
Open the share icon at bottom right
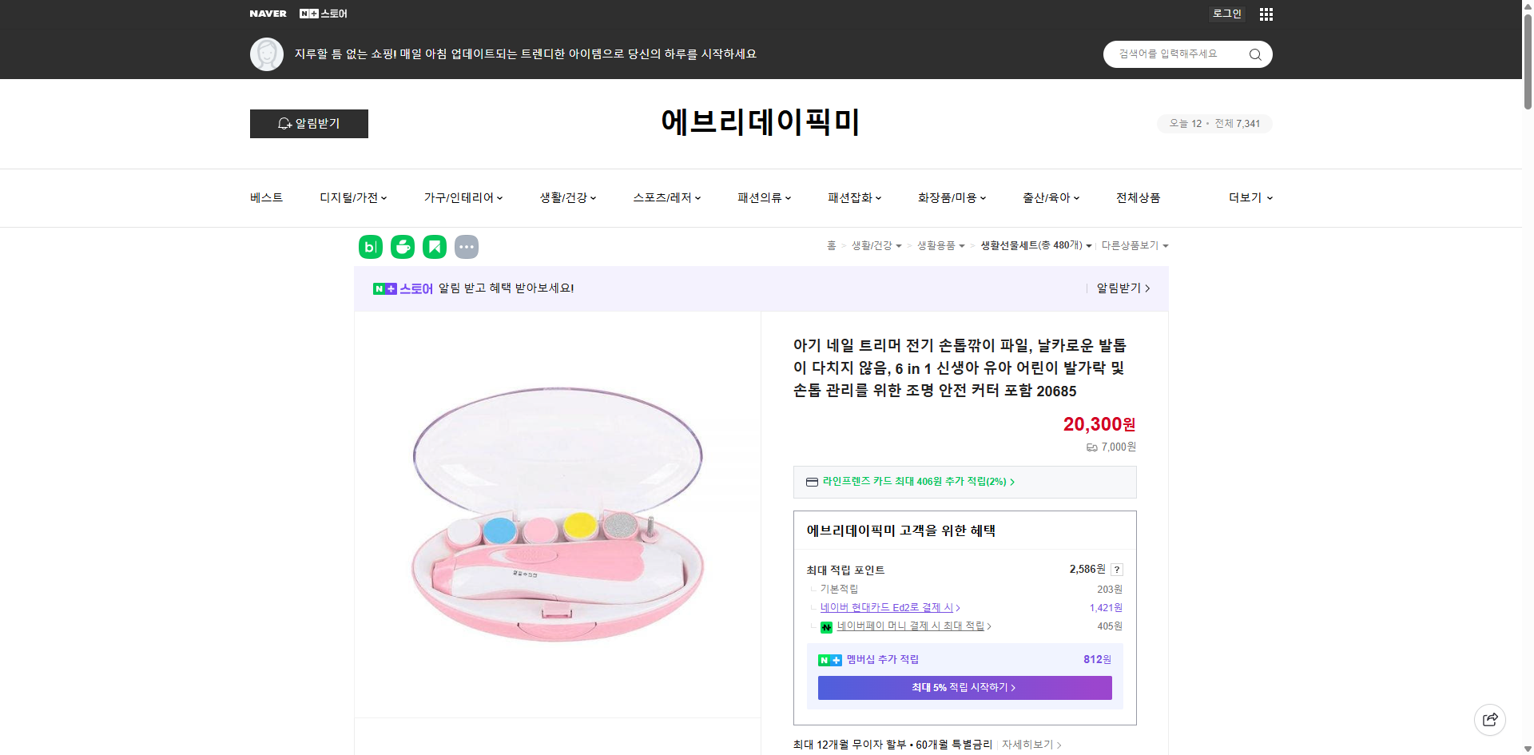[x=1490, y=719]
